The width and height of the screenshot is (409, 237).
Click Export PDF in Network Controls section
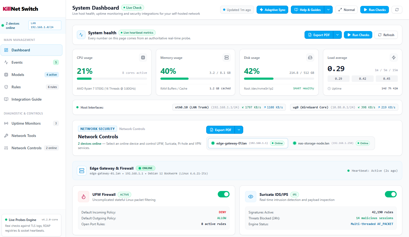click(x=220, y=130)
